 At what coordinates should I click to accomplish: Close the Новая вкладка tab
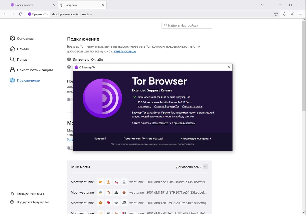(x=54, y=5)
